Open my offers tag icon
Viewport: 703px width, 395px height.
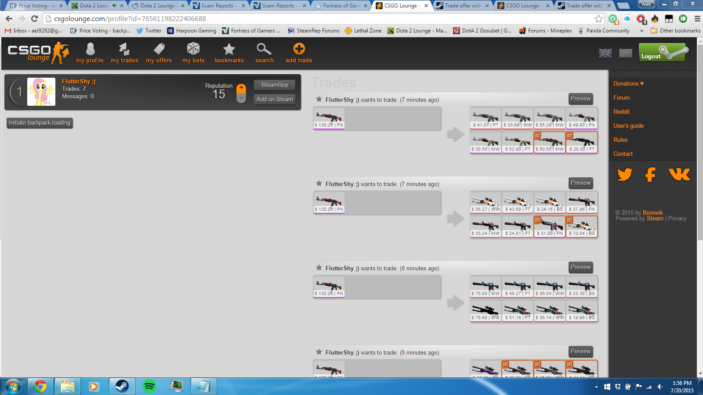coord(159,49)
